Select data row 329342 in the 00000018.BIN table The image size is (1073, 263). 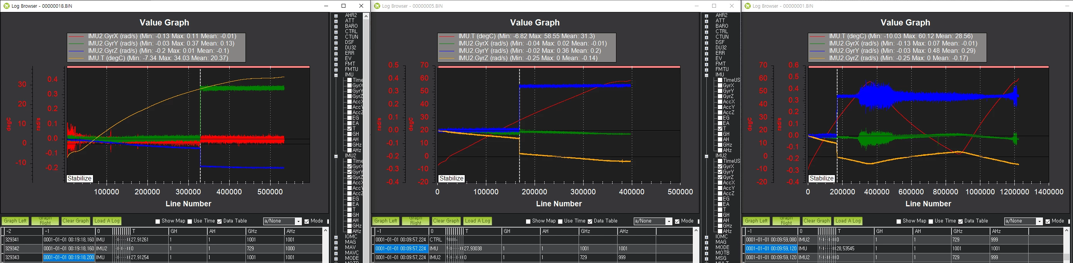[x=162, y=248]
